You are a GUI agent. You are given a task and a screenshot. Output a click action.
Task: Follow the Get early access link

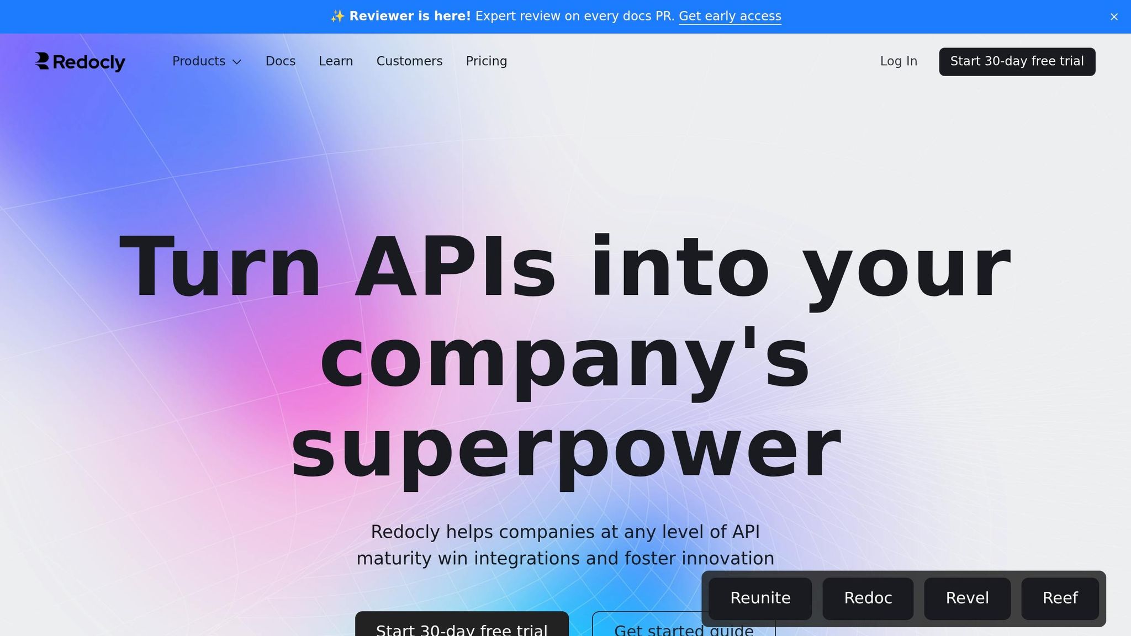pos(730,16)
